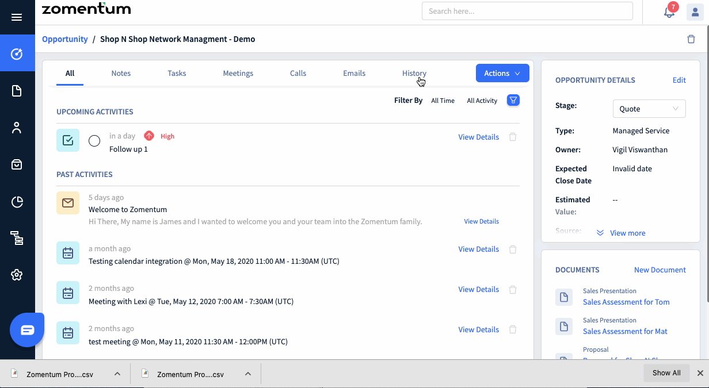Open Sales Assessment for Tom document

[x=626, y=302]
